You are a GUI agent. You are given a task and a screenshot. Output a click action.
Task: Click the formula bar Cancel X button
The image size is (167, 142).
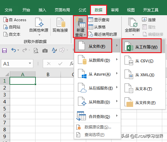pos(49,64)
